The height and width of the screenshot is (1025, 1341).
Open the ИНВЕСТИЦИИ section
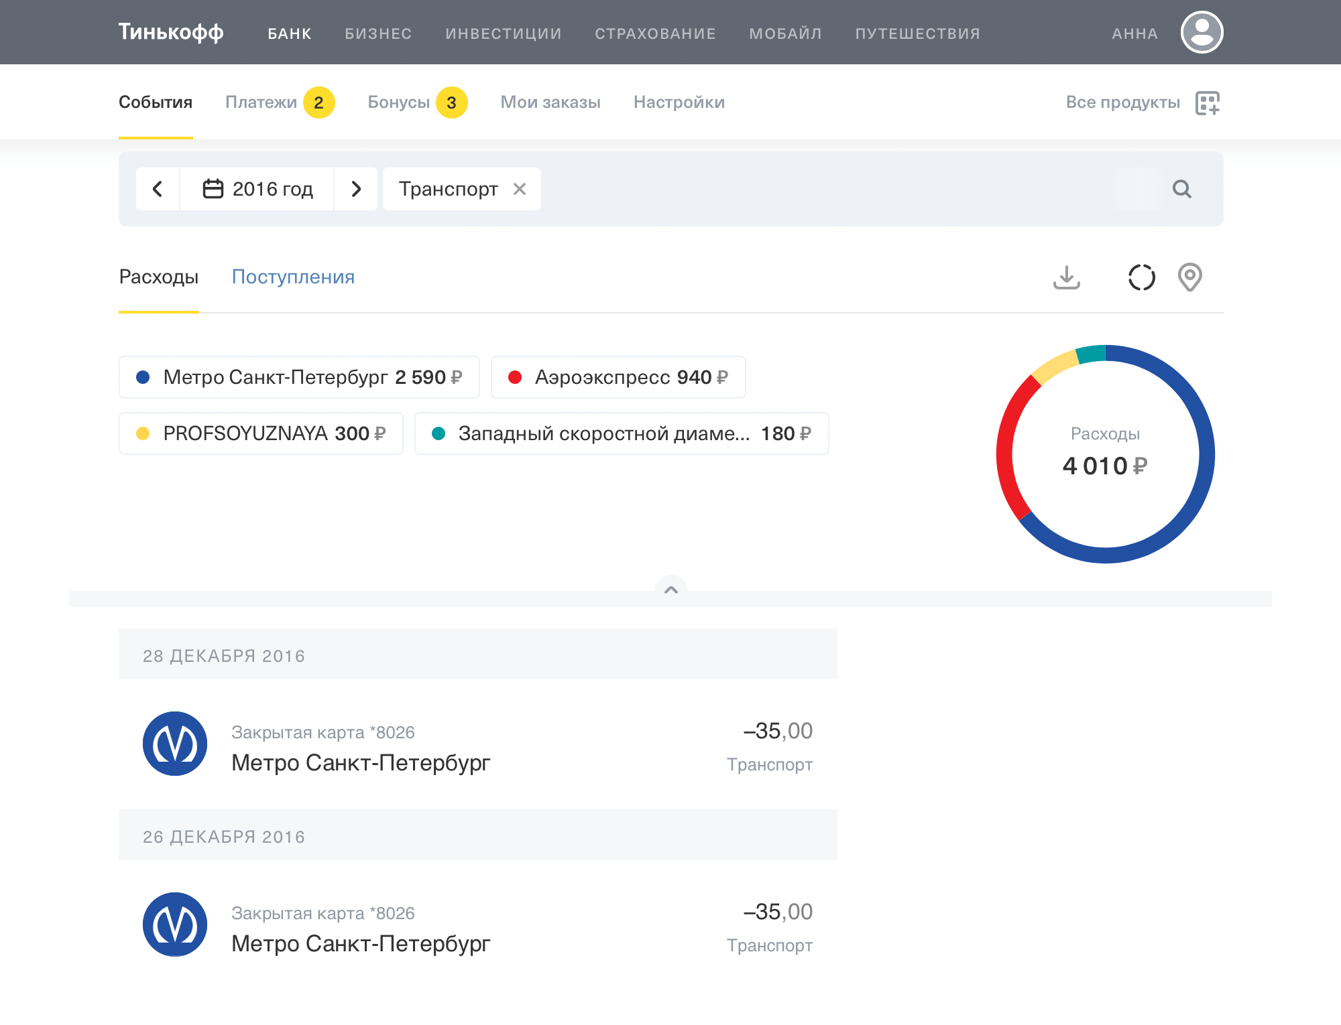click(x=504, y=33)
